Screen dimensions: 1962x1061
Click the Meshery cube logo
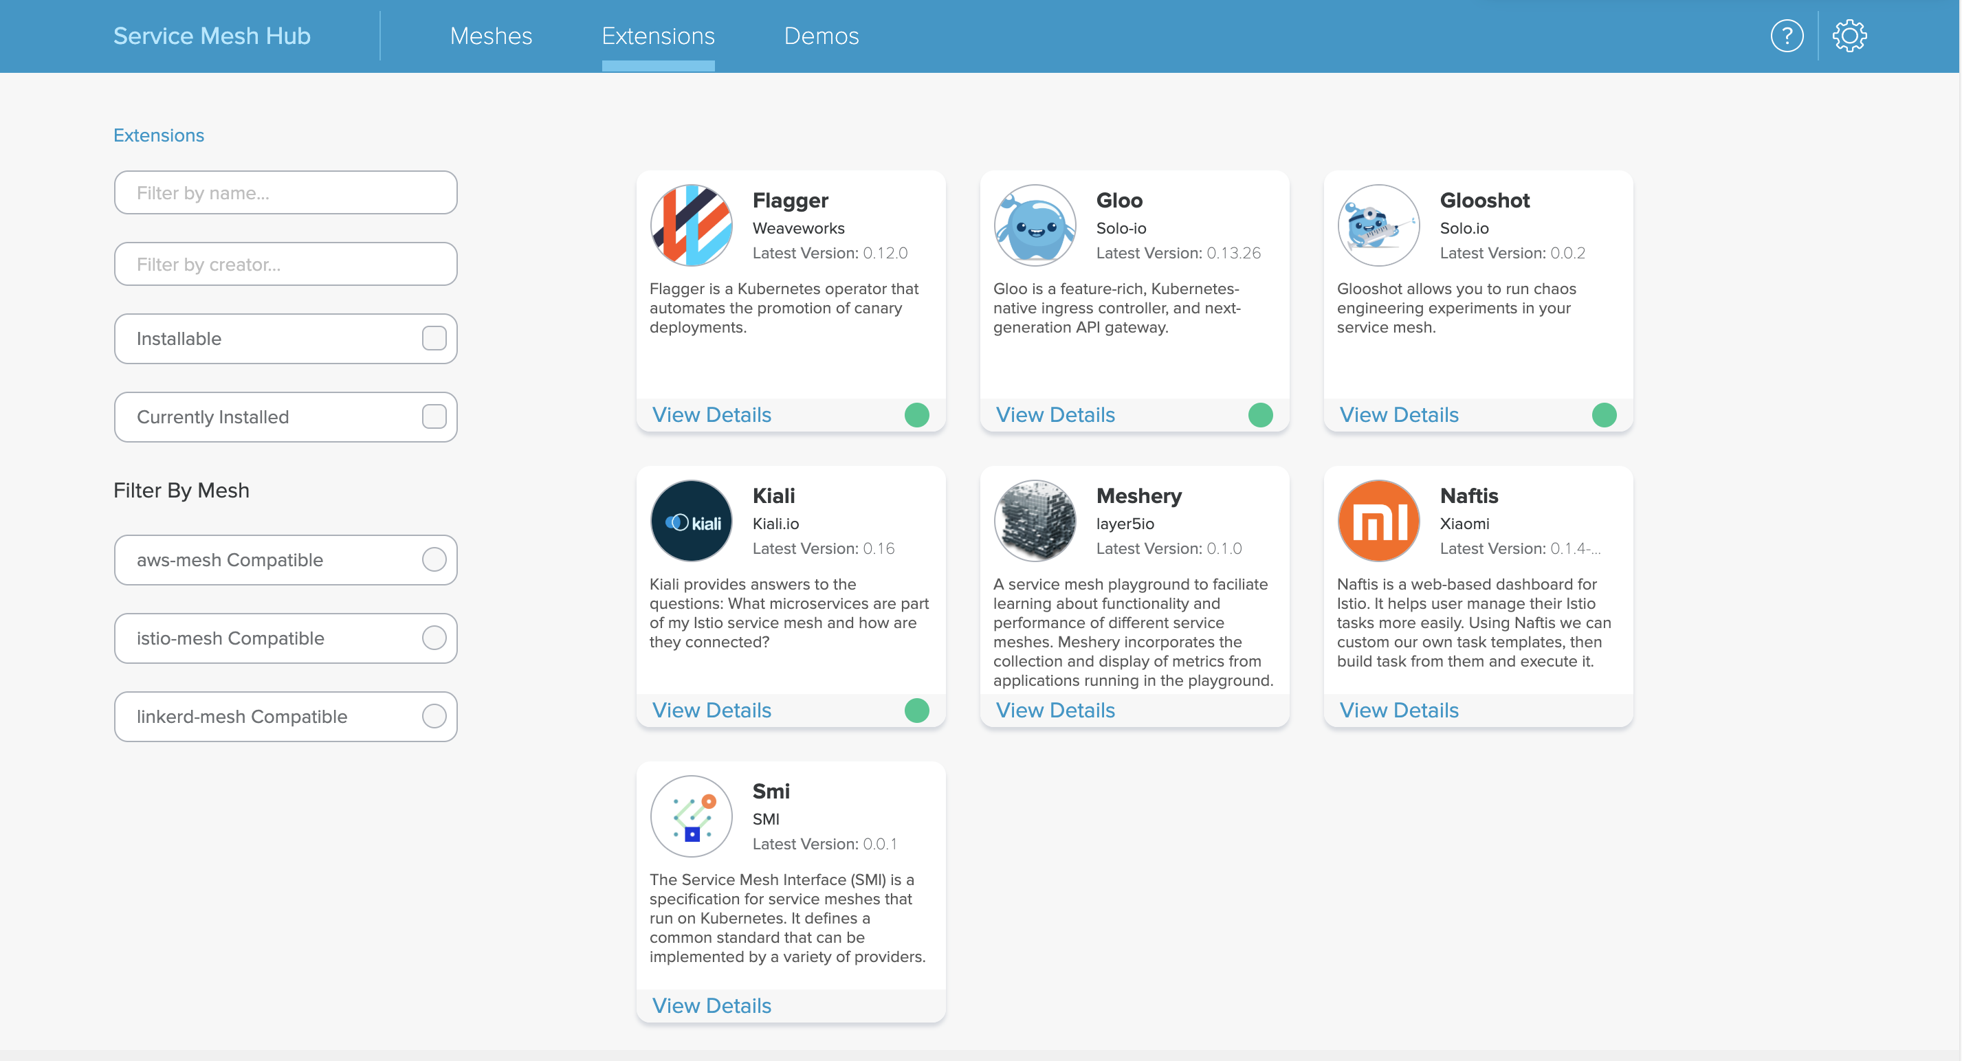coord(1035,521)
